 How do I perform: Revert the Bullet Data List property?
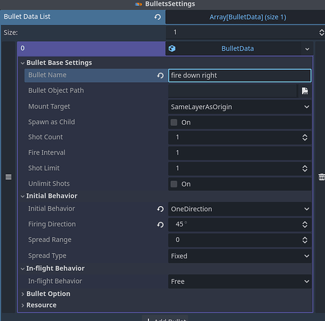point(157,17)
